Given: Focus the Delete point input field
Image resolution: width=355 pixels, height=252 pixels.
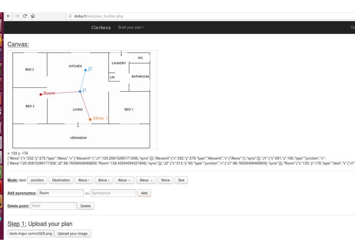Looking at the screenshot, I should pos(54,206).
